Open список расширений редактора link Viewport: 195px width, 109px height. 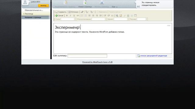pyautogui.click(x=154, y=56)
